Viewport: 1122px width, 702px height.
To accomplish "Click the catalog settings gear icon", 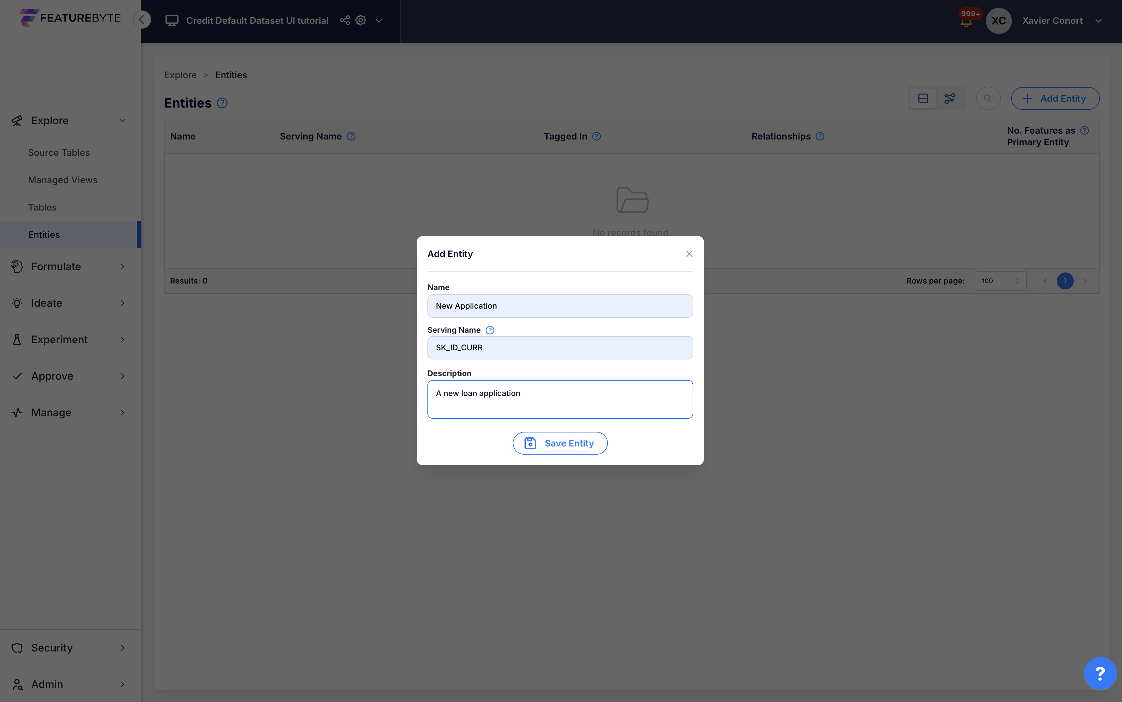I will (361, 21).
